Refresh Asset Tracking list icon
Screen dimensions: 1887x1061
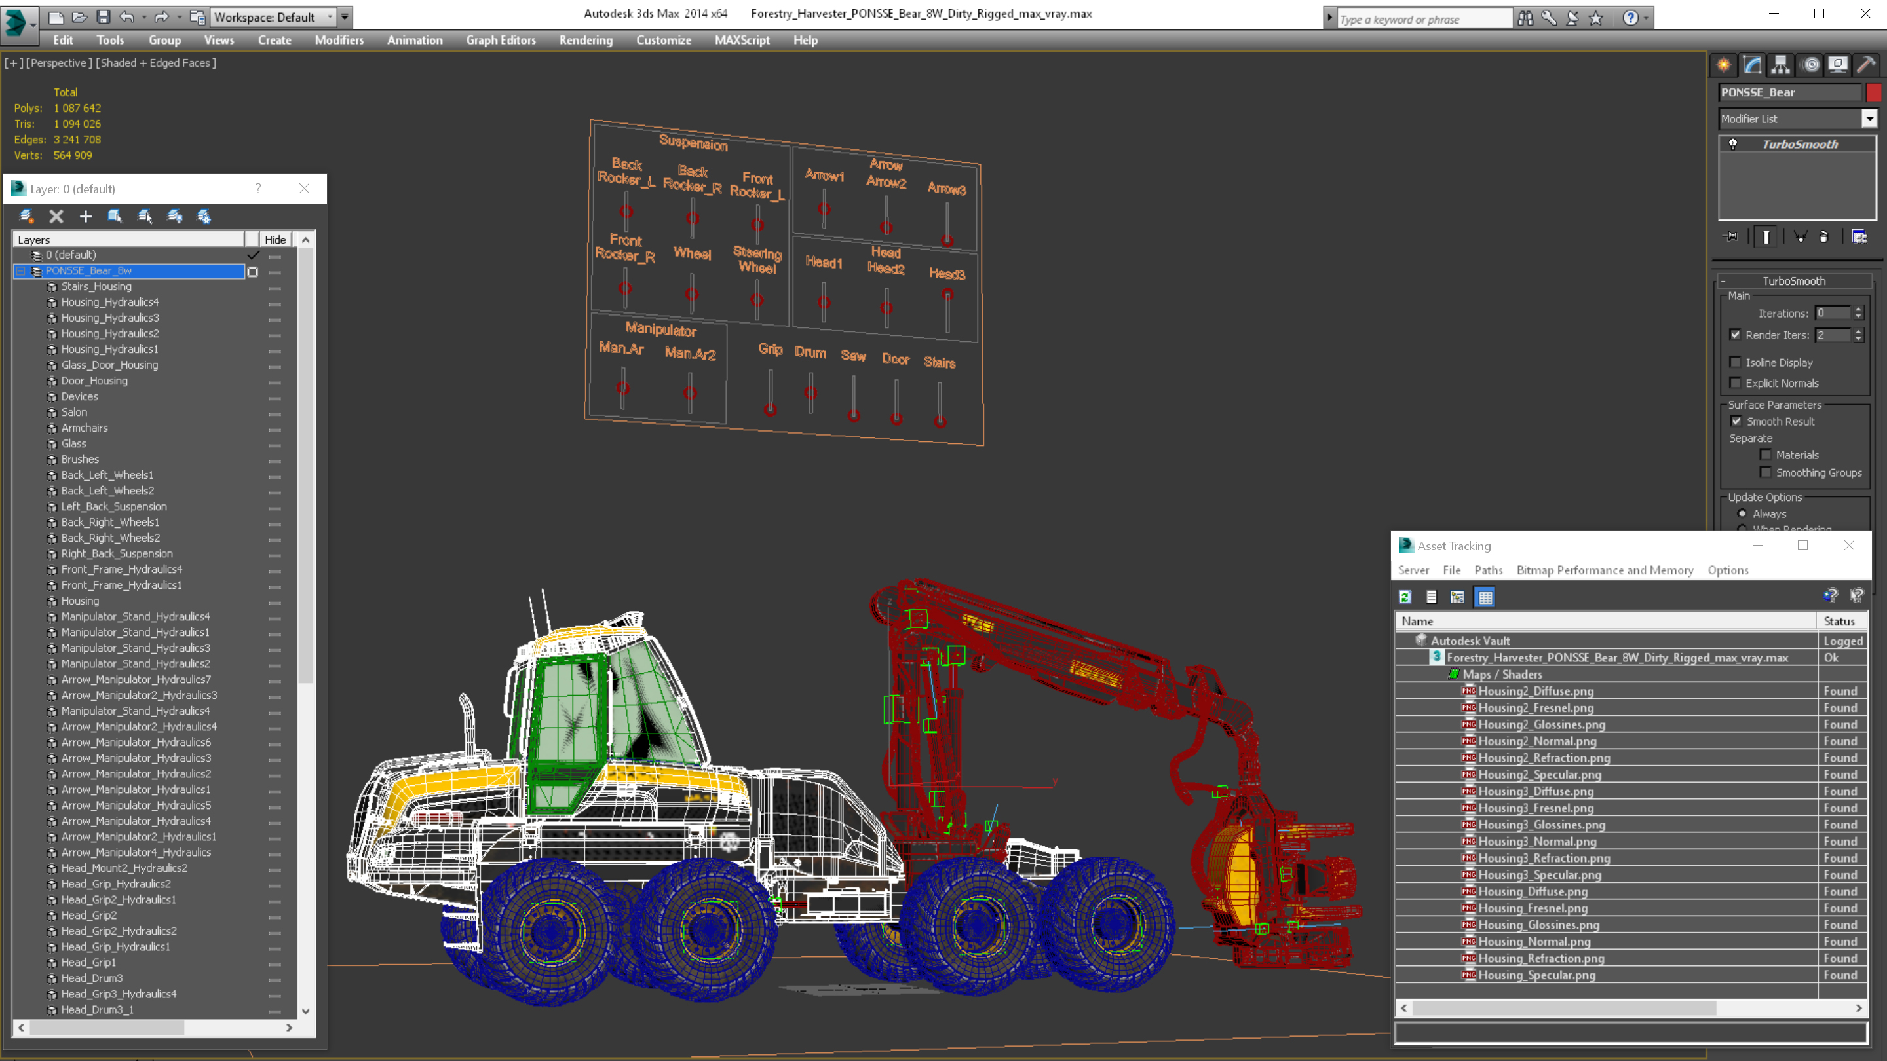tap(1405, 597)
